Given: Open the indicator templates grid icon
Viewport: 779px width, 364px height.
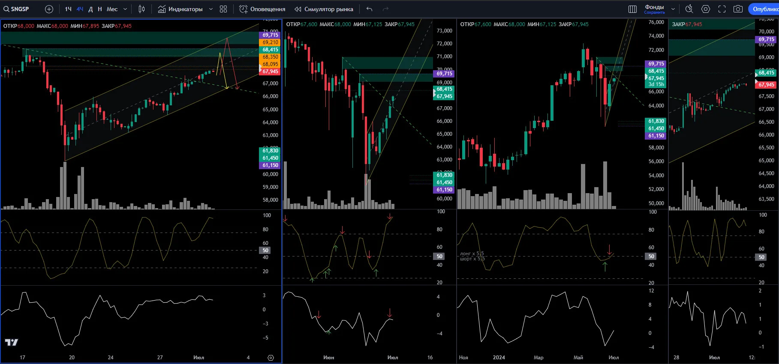Looking at the screenshot, I should [223, 9].
